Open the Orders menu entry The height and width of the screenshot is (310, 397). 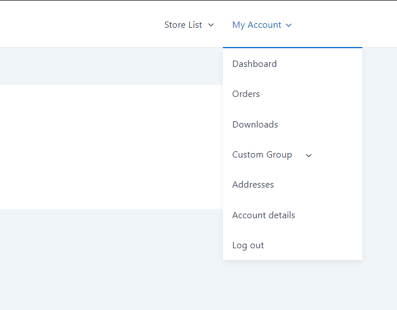(x=246, y=94)
